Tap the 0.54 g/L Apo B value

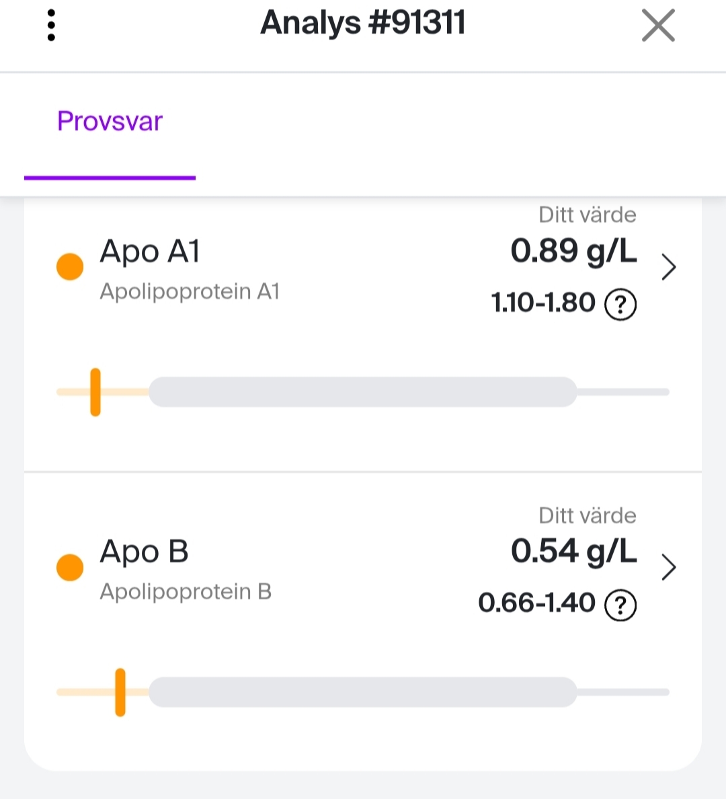tap(573, 551)
